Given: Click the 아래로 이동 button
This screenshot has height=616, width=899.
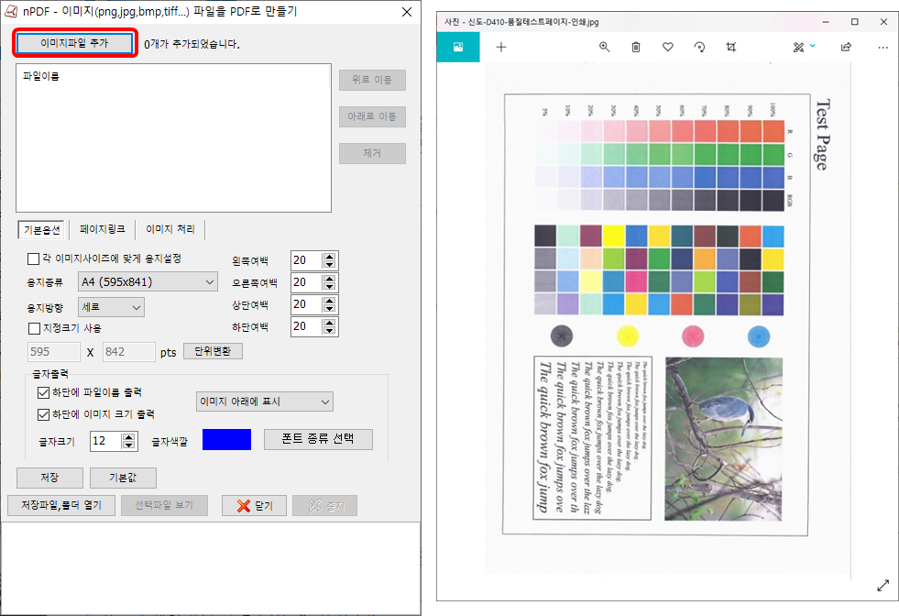Looking at the screenshot, I should (372, 116).
